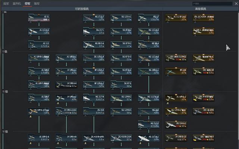Screen dimensions: 239x149
Task: Select the KG 111 H-3 aircraft card
Action: (149, 31)
